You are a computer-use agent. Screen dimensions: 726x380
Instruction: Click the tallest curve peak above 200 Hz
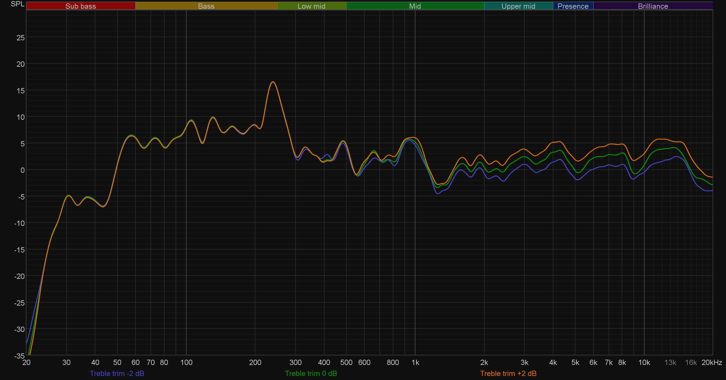(x=272, y=82)
